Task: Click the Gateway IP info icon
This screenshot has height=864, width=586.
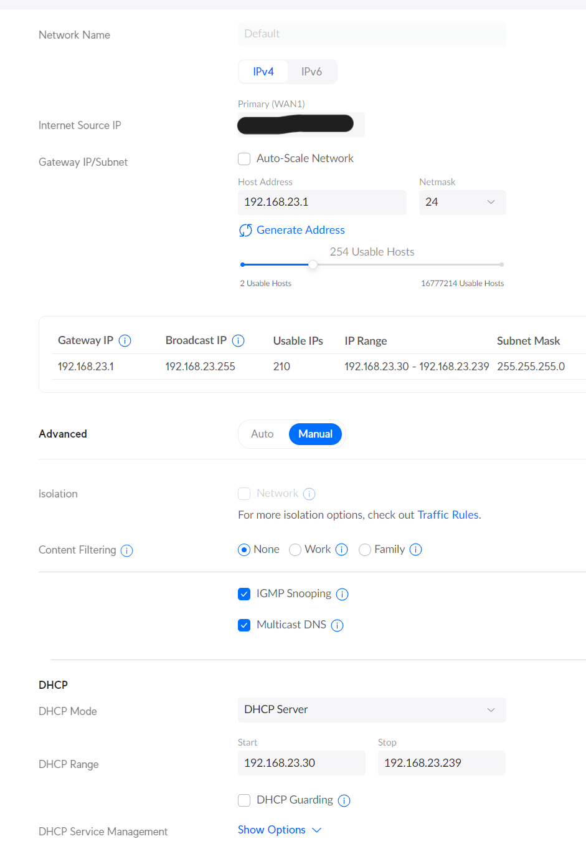Action: (125, 340)
